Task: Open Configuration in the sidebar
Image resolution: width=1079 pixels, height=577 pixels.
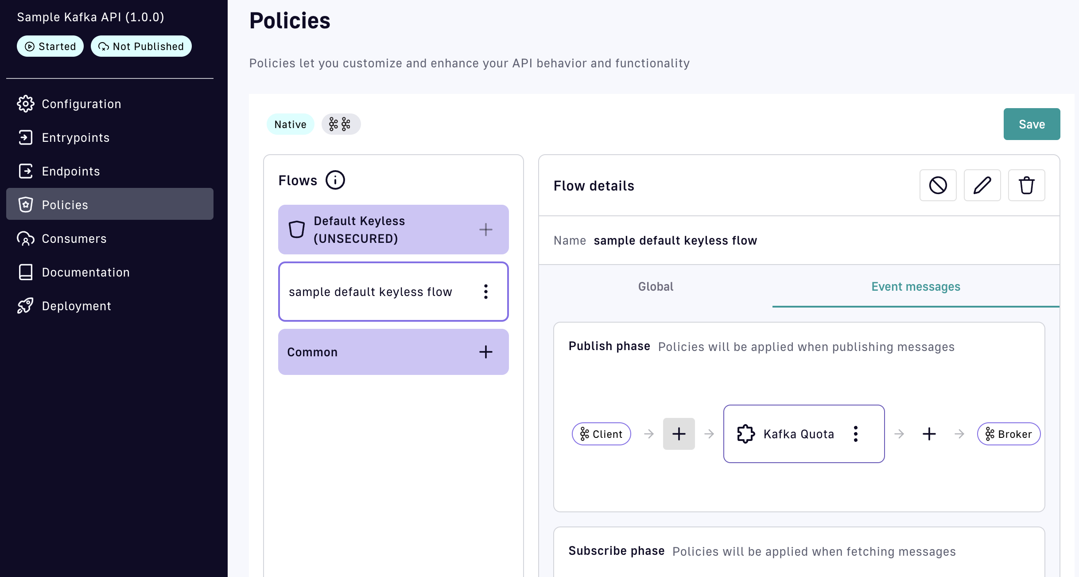Action: pos(82,104)
